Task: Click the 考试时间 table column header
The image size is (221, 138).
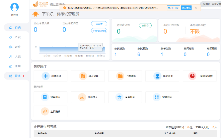Action: [99, 133]
